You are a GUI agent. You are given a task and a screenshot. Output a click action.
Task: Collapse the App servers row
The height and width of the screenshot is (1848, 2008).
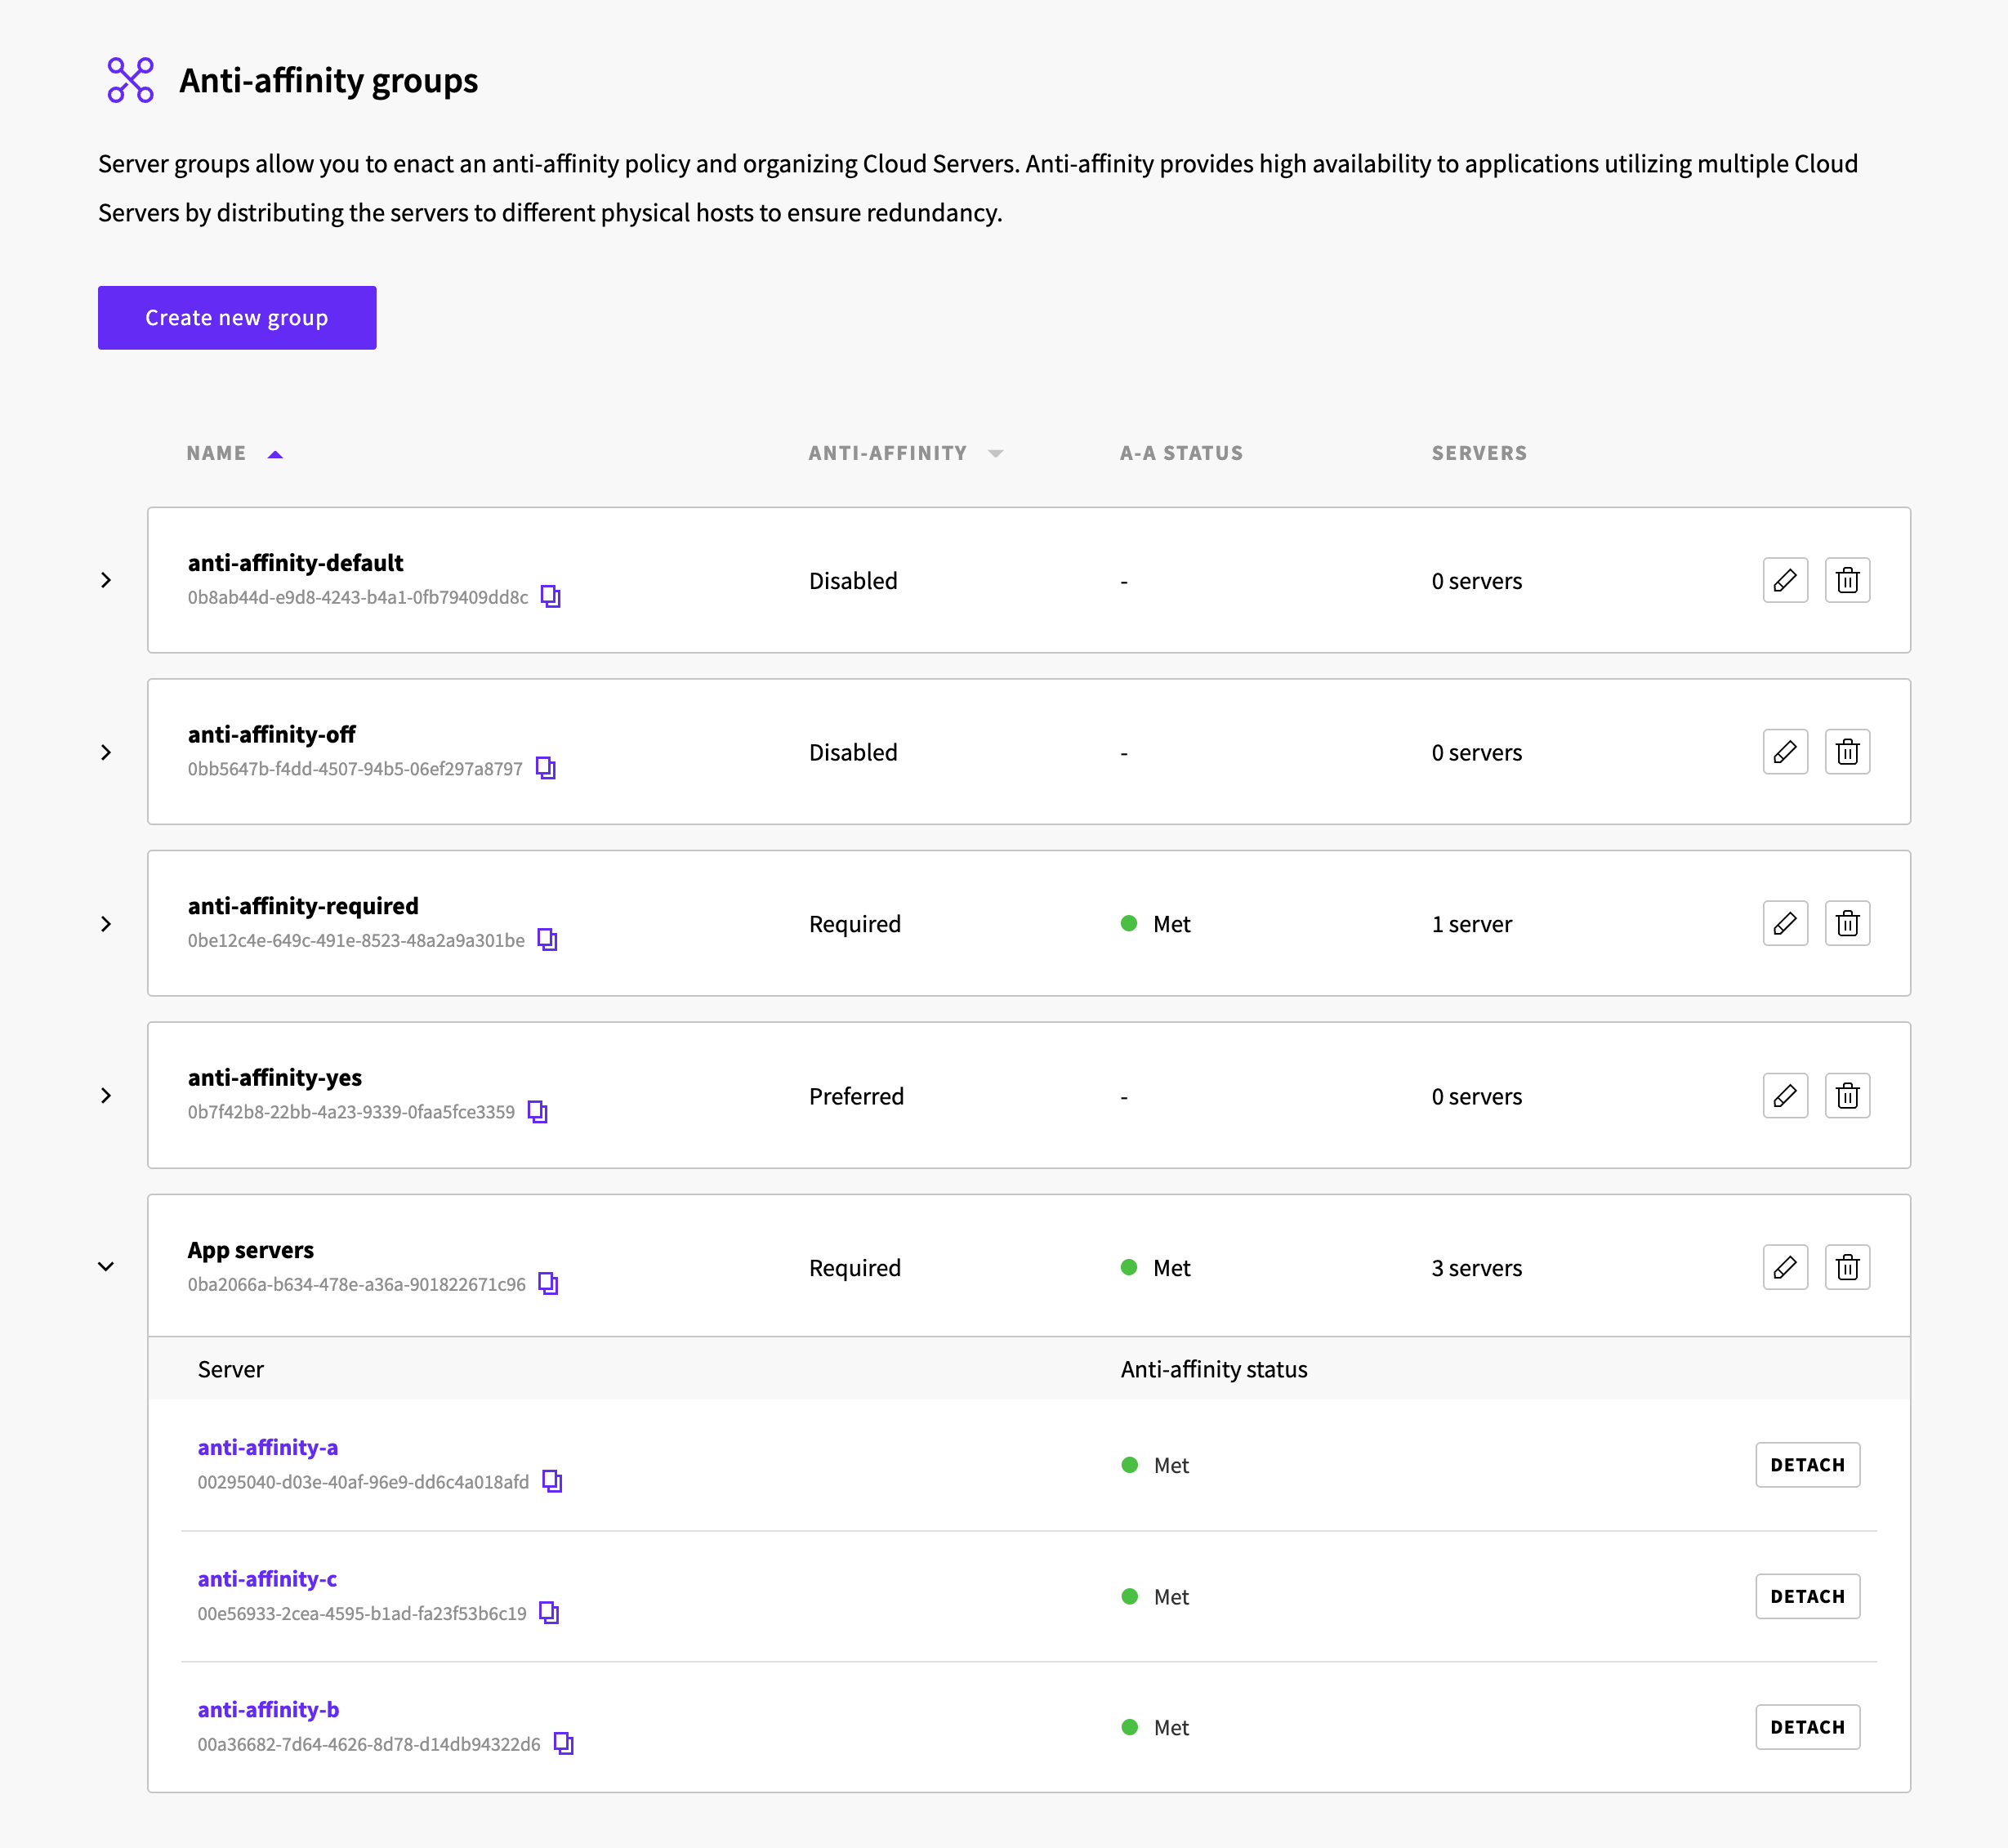pos(106,1267)
